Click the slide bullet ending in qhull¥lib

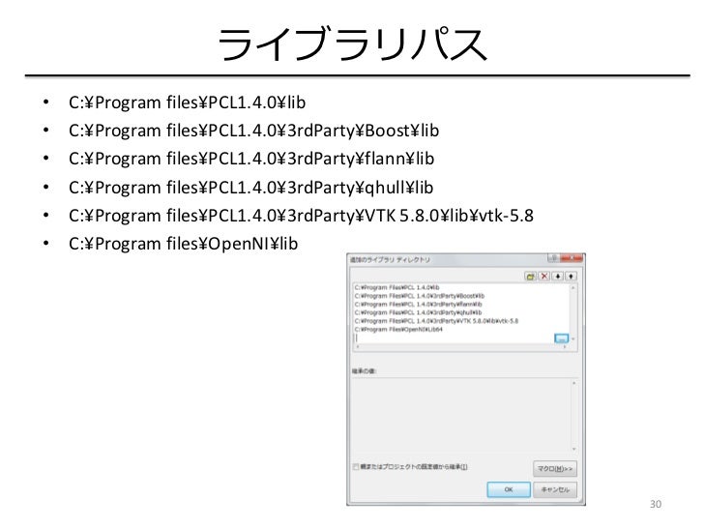point(251,188)
